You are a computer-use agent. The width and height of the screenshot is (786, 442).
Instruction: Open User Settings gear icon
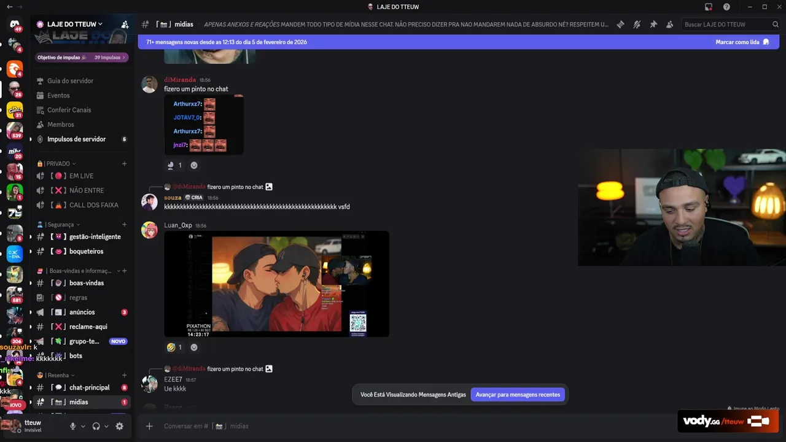pos(120,426)
